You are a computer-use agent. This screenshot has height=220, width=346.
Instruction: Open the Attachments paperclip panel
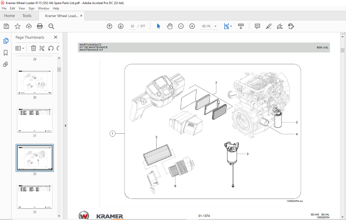[6, 64]
